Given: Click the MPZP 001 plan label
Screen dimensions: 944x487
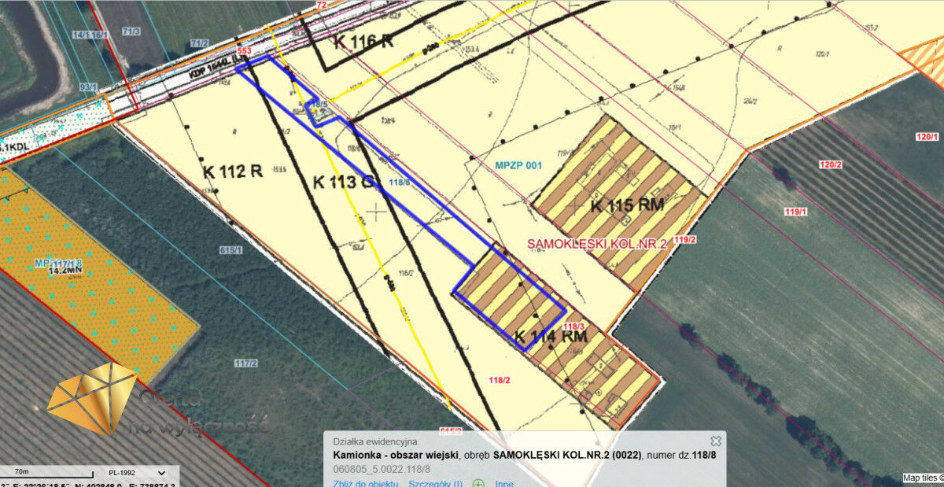Looking at the screenshot, I should pos(519,166).
